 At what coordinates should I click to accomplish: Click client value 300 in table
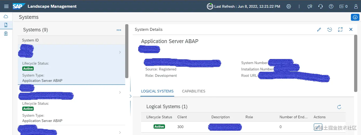click(x=180, y=127)
